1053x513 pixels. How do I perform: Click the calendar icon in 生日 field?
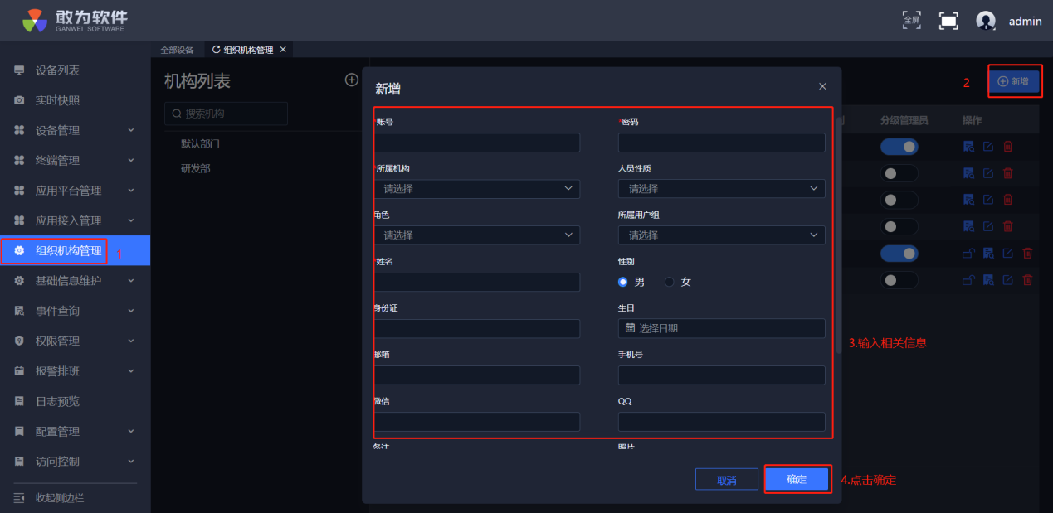click(x=630, y=328)
